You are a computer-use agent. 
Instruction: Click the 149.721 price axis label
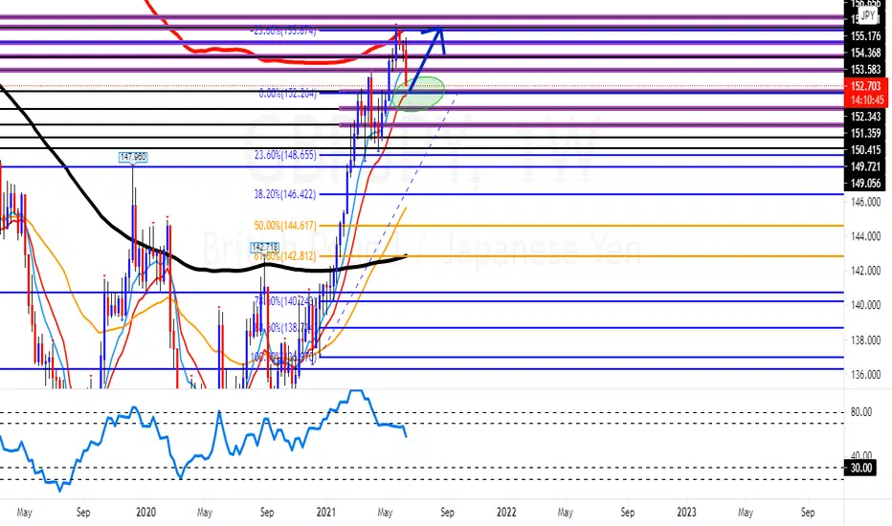click(865, 166)
